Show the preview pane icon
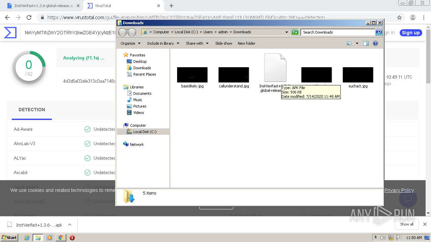 click(x=366, y=43)
